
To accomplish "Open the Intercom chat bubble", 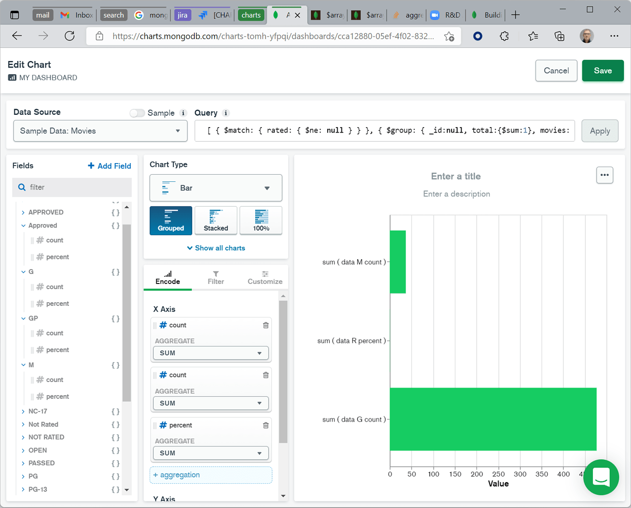I will point(601,478).
